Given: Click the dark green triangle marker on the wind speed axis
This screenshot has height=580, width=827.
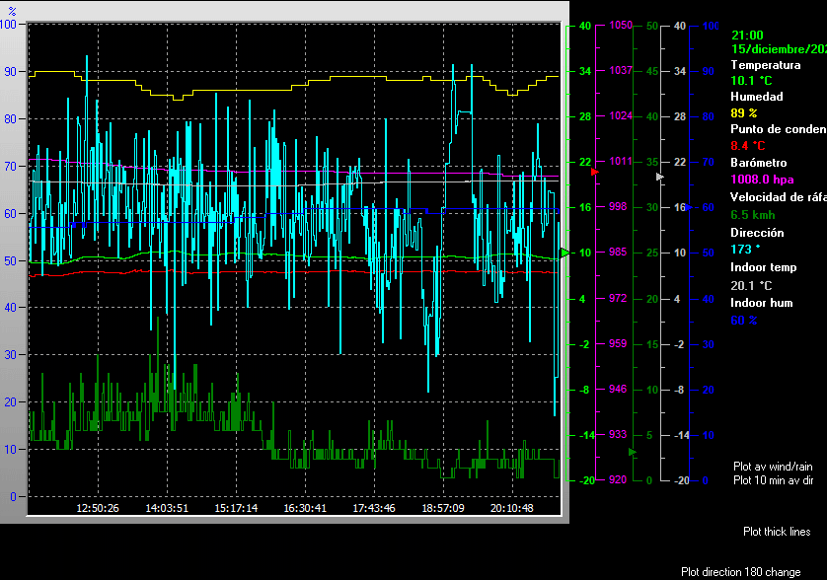Looking at the screenshot, I should [633, 452].
